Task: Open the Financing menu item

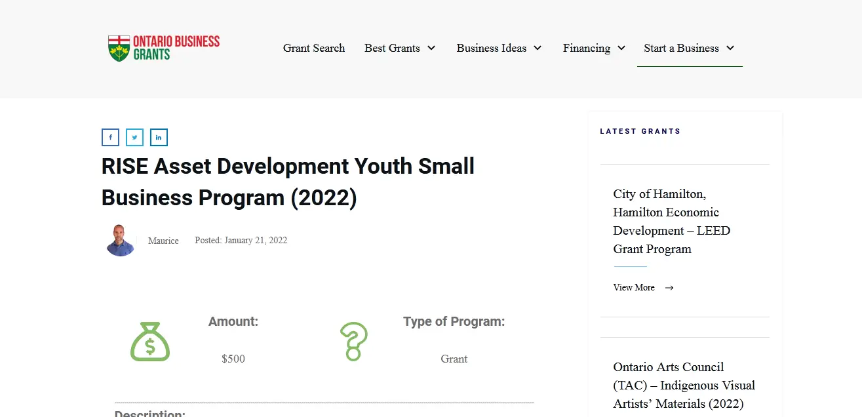Action: pos(586,48)
